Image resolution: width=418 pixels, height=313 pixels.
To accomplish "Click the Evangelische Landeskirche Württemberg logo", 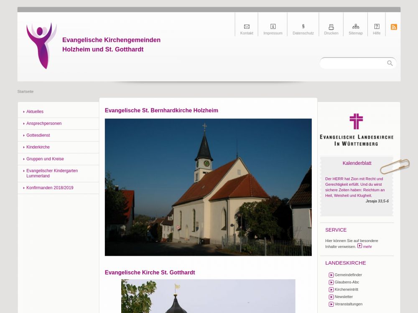I will pos(356,130).
